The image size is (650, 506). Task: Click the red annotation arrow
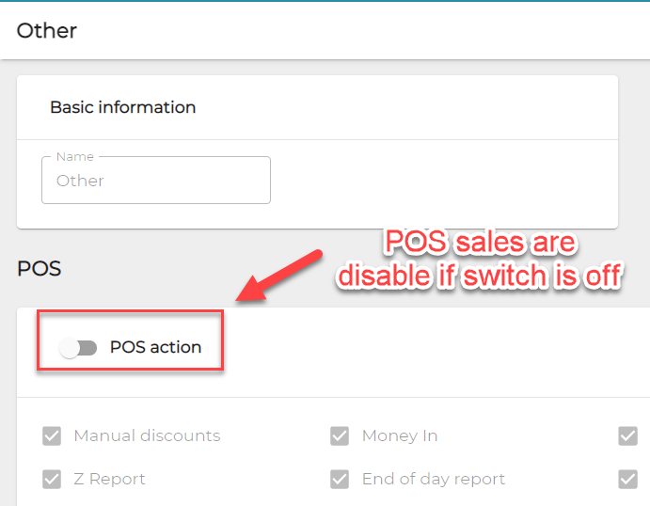pyautogui.click(x=278, y=275)
